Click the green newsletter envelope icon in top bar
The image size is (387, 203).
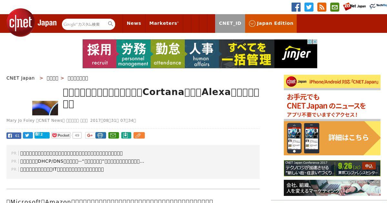[335, 7]
